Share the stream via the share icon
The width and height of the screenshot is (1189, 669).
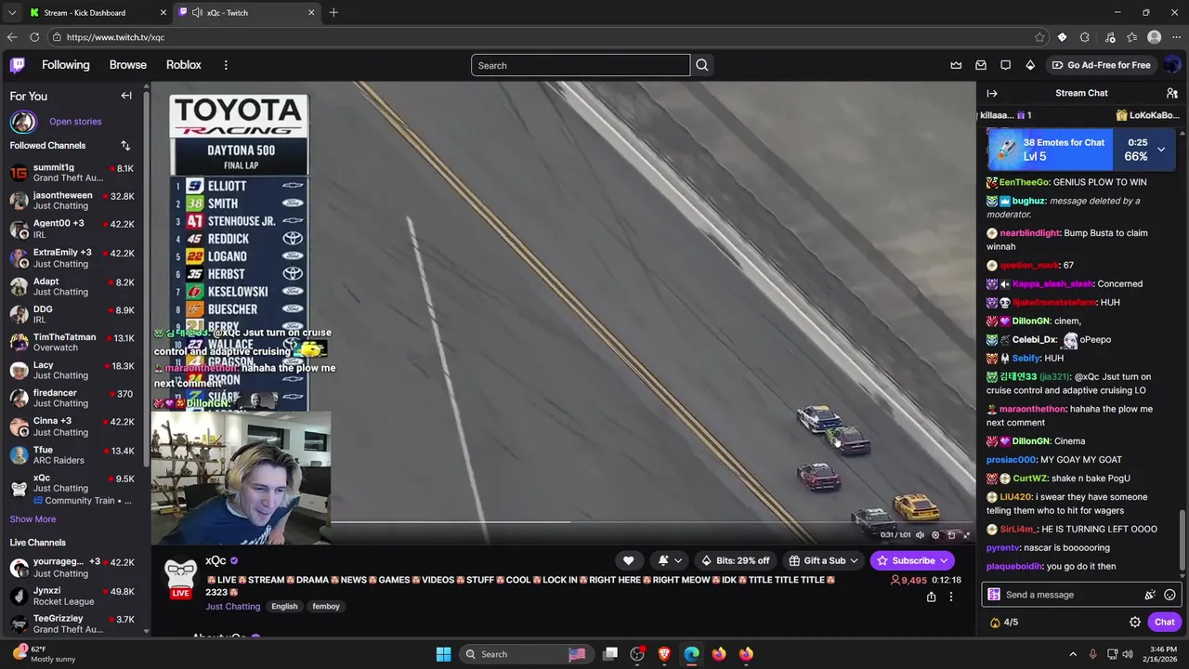click(x=931, y=597)
